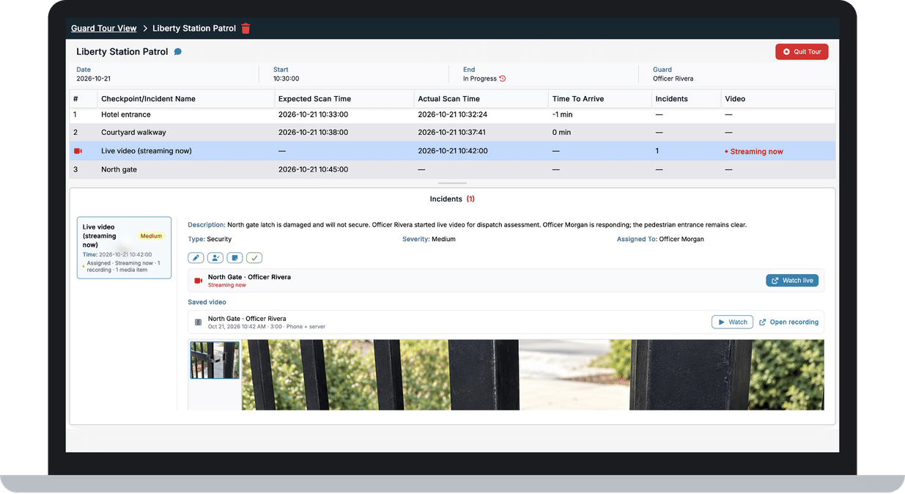Click the film strip icon of the saved video
Screen dimensions: 905x494
198,322
